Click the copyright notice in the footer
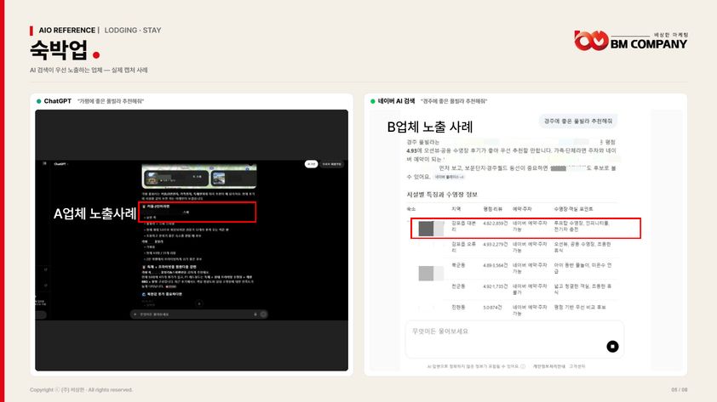 [82, 390]
